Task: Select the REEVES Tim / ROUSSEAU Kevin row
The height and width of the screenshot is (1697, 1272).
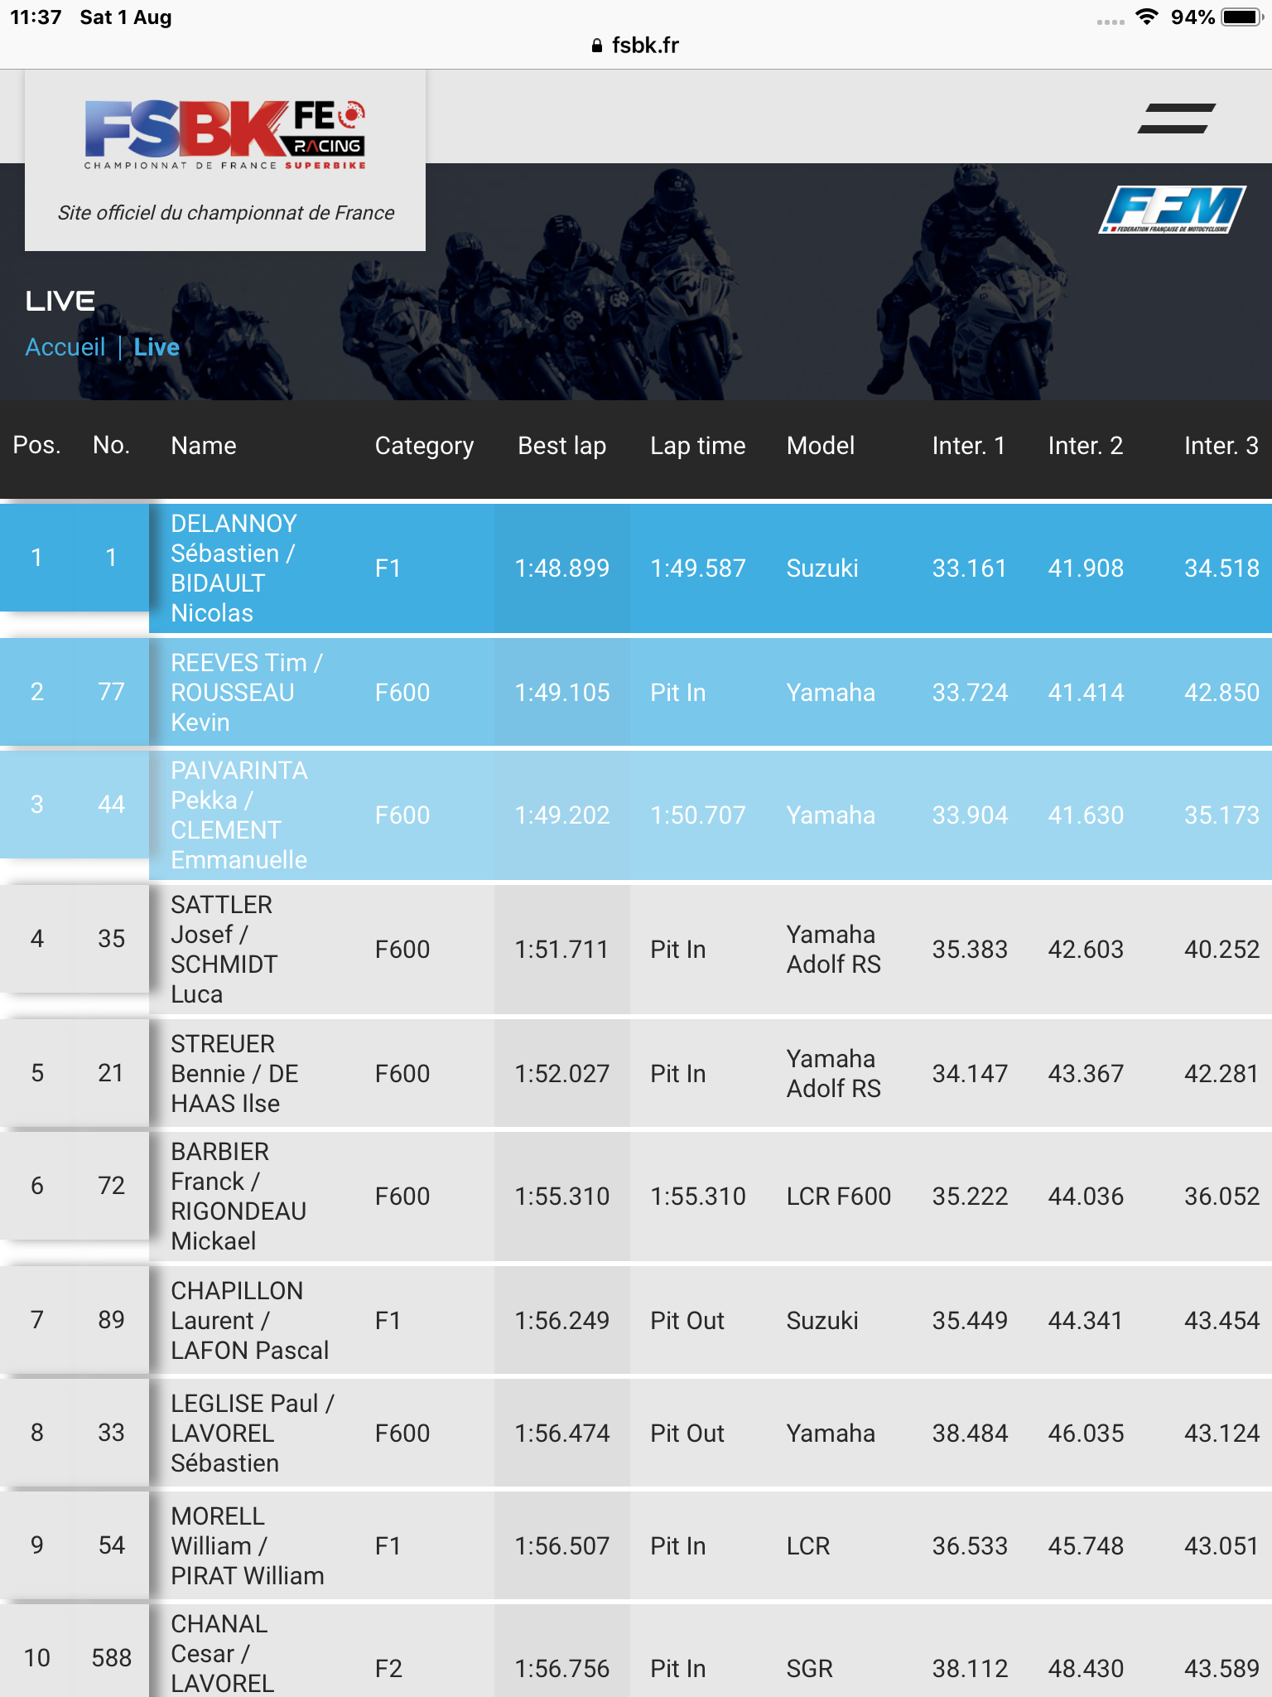Action: [636, 692]
